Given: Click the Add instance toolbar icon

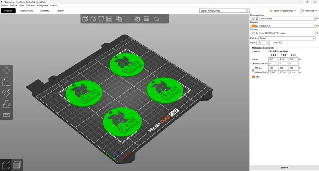Looking at the screenshot, I should coord(136,19).
